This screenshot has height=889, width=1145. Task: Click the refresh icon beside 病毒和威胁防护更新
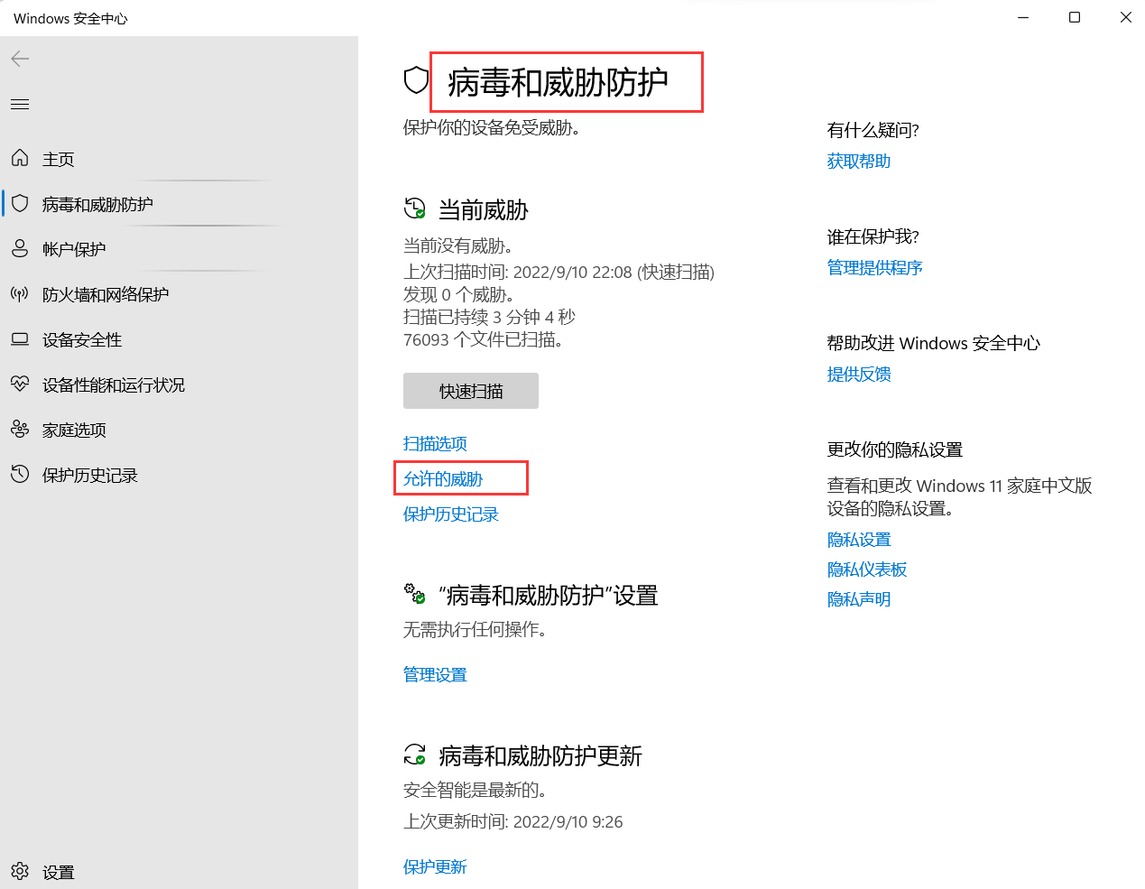[x=414, y=755]
